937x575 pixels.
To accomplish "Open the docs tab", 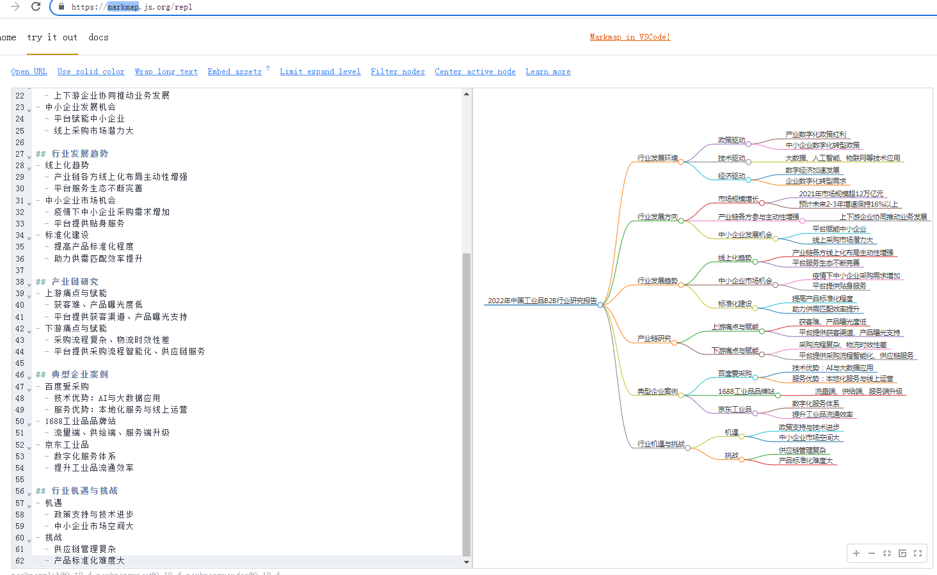I will tap(99, 37).
